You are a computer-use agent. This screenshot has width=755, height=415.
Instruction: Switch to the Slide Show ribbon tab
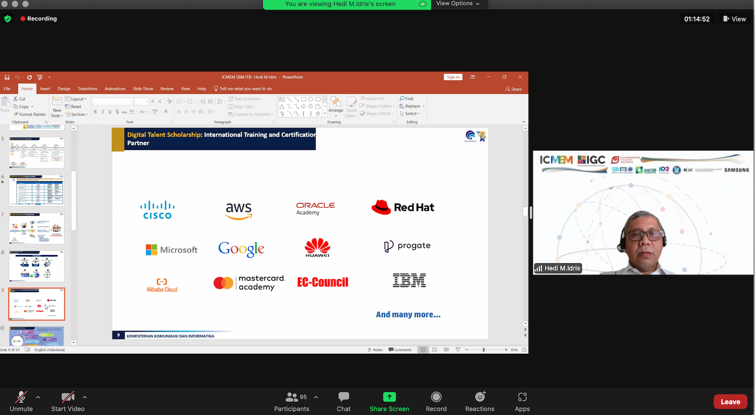143,89
